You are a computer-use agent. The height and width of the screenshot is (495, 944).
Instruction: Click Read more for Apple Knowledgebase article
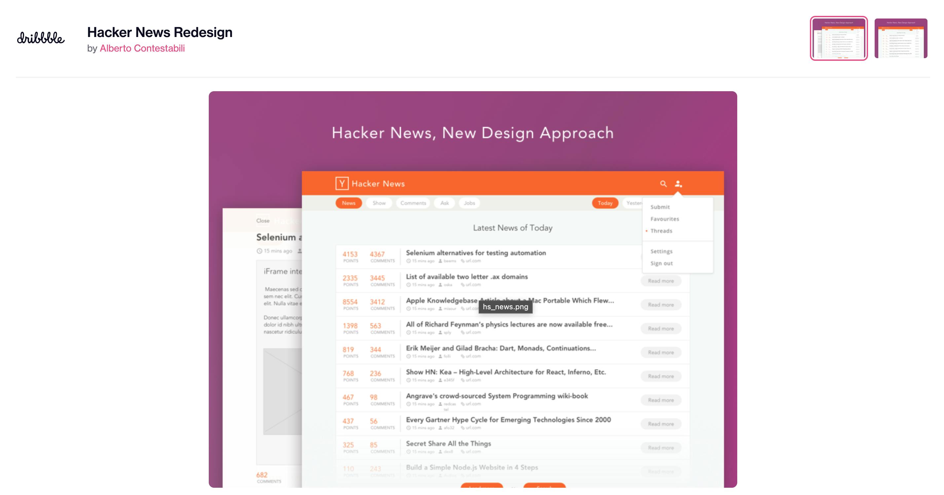pyautogui.click(x=661, y=305)
